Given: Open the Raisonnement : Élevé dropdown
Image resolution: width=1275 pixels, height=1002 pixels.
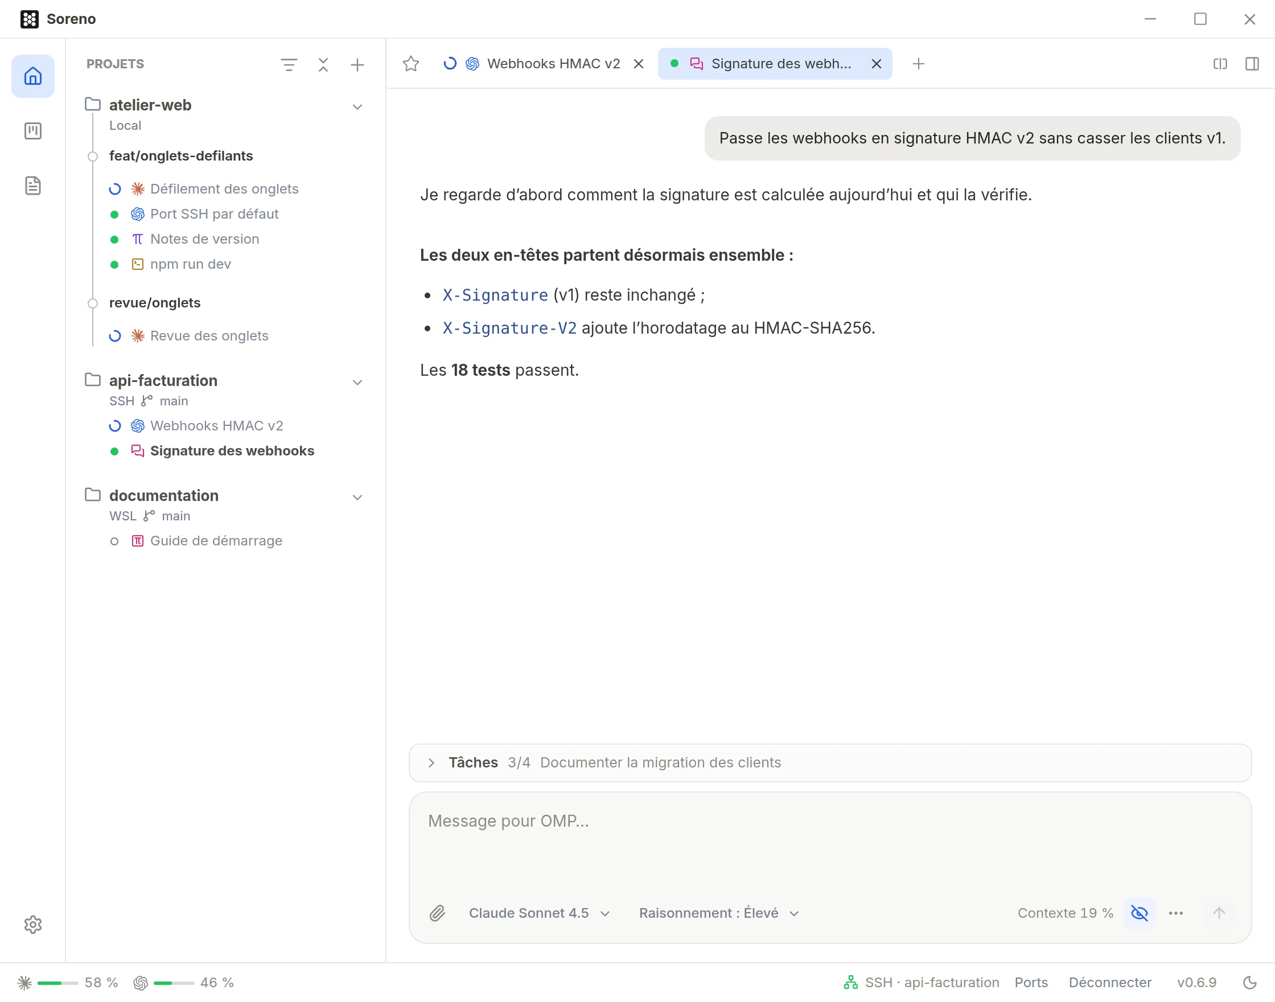Looking at the screenshot, I should [718, 913].
